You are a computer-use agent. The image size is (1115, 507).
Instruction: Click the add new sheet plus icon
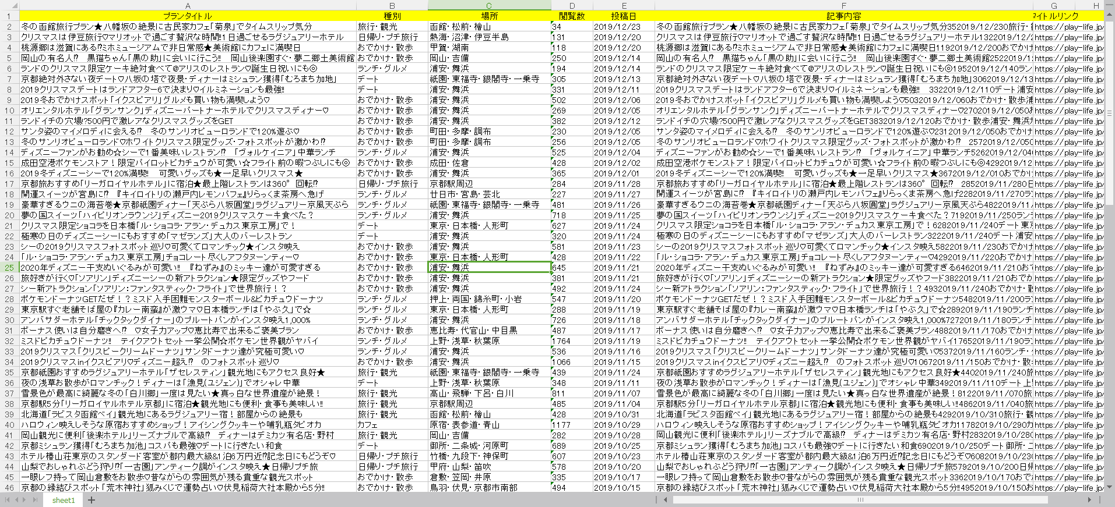(x=92, y=500)
